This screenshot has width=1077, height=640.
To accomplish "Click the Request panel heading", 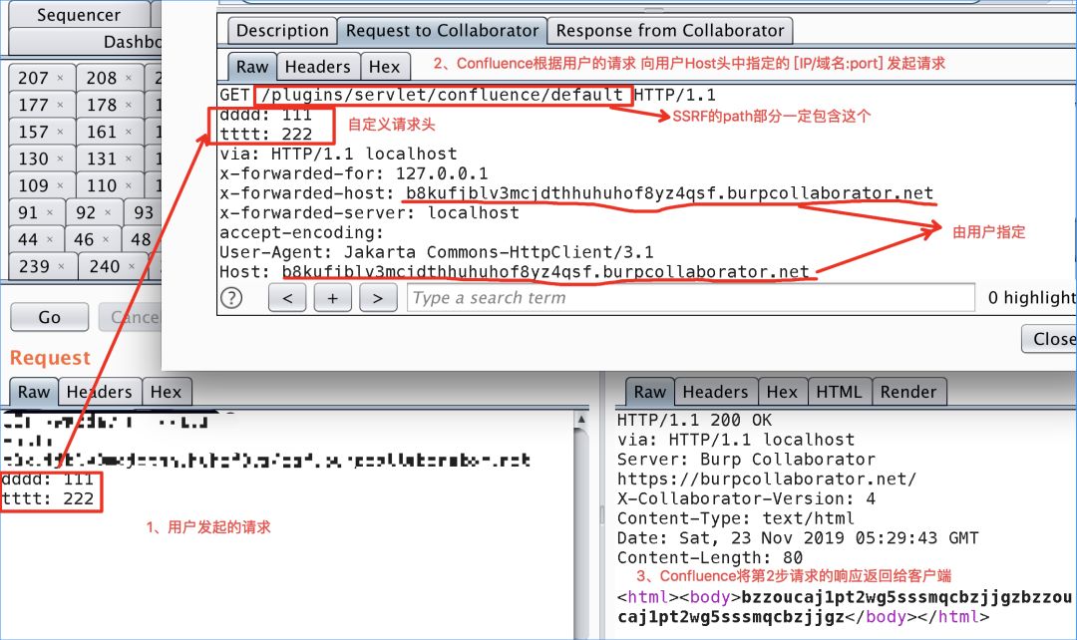I will point(50,358).
